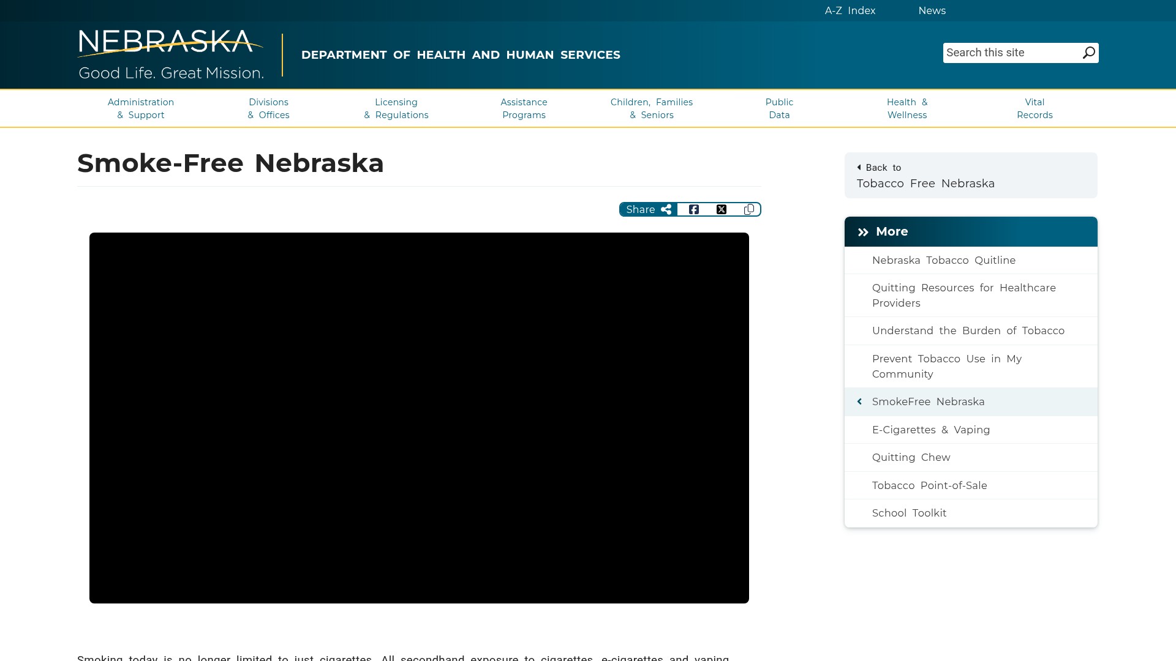1176x661 pixels.
Task: Click the chevron beside SmokeFree Nebraska
Action: [859, 401]
